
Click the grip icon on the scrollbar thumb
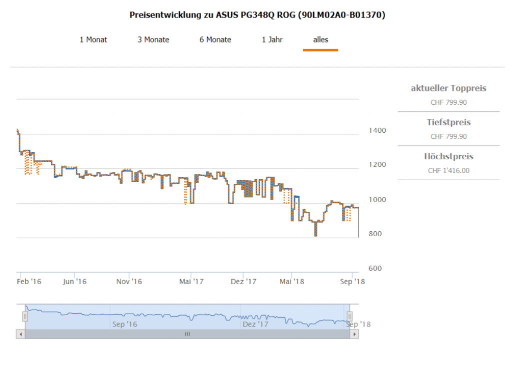pyautogui.click(x=187, y=335)
